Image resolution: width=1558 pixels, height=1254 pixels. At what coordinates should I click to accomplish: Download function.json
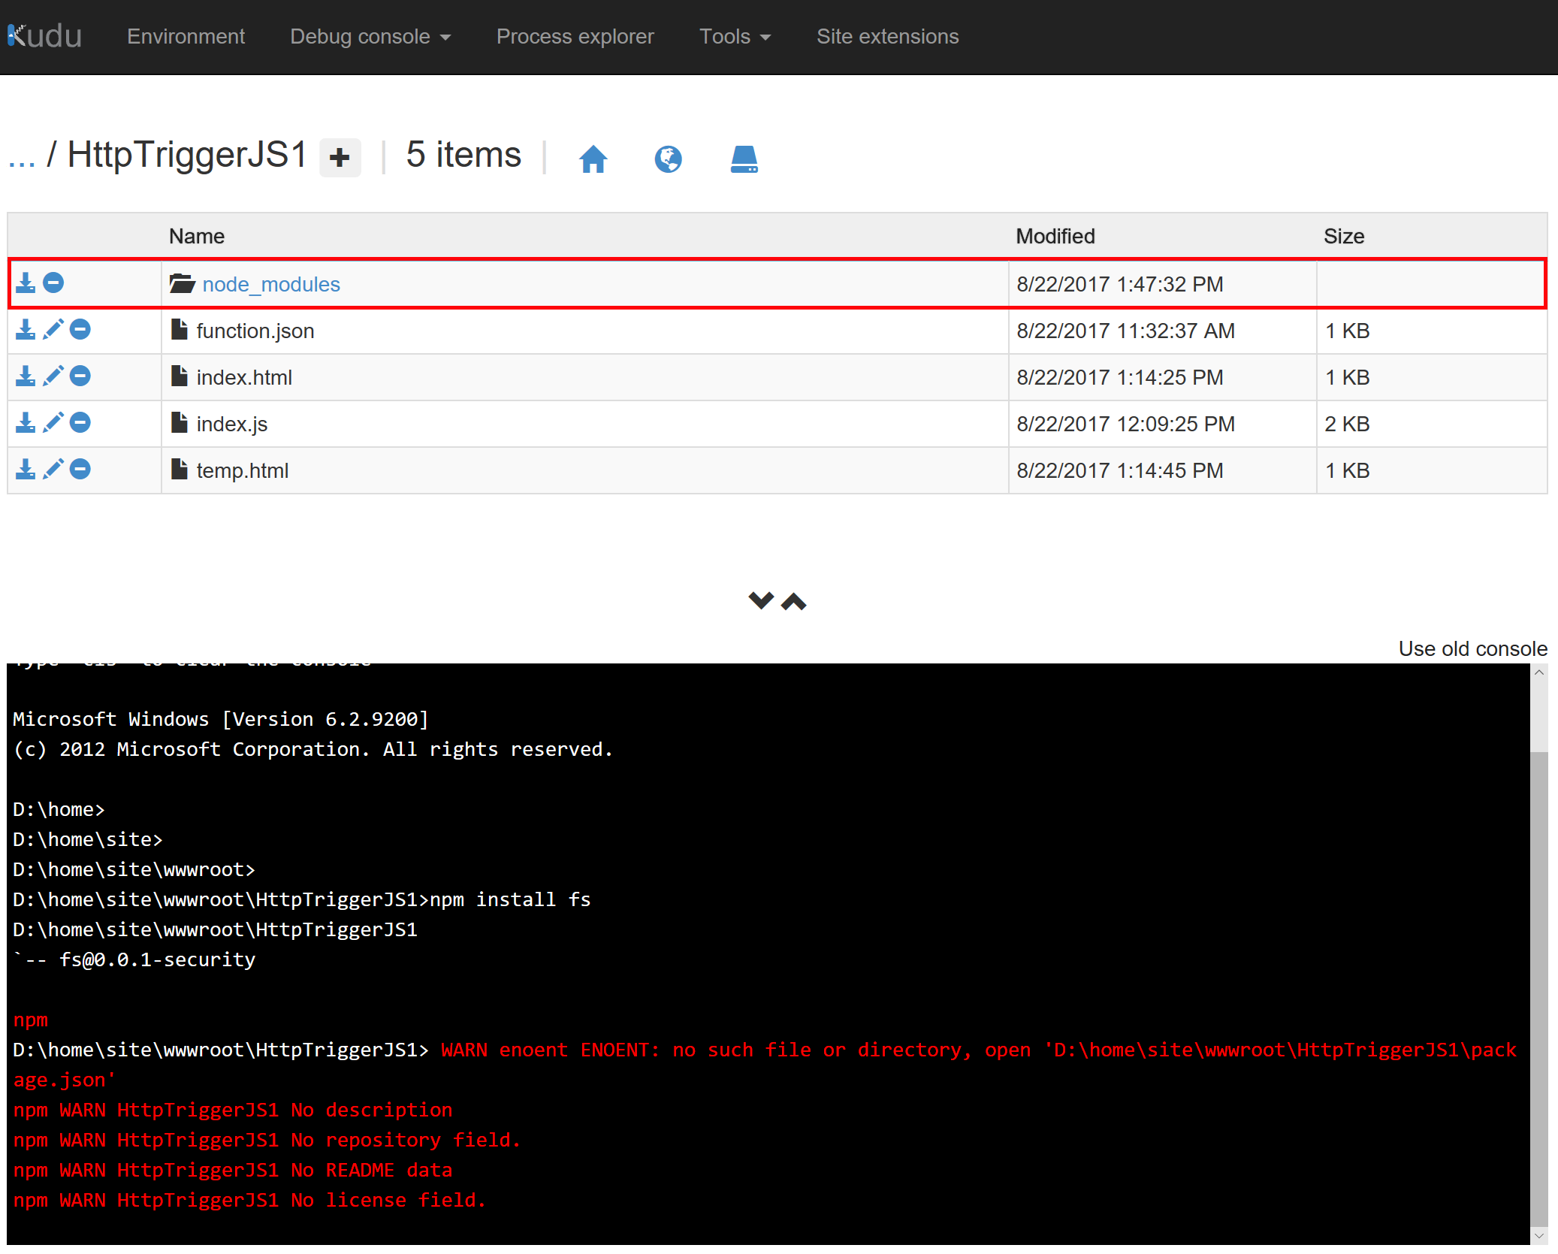point(26,329)
